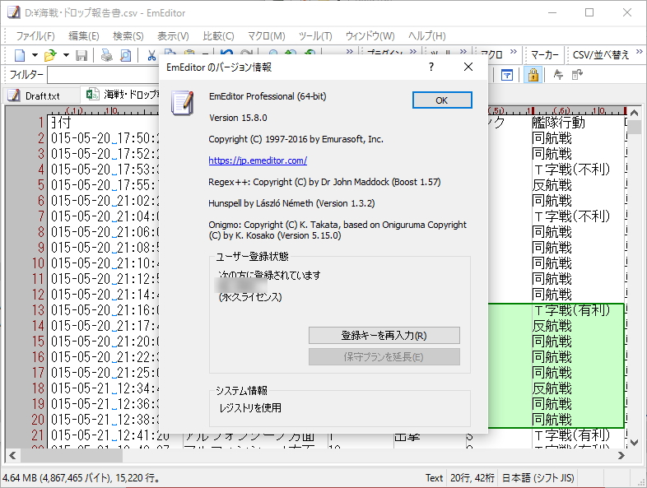The image size is (647, 488).
Task: Click the EmEditor notepad icon in dialog
Action: (x=182, y=103)
